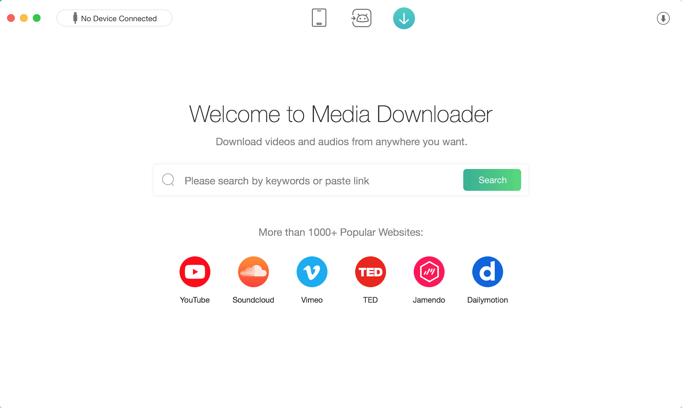Click the Vimeo icon

(x=312, y=272)
